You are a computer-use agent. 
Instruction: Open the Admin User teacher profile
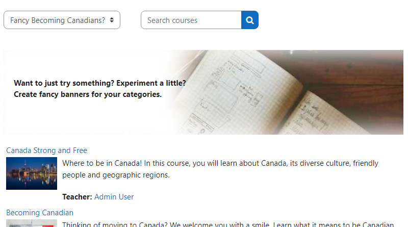tap(114, 197)
